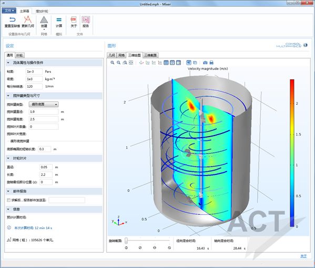The height and width of the screenshot is (268, 315).
Task: Open the blue File menu button
Action: click(x=9, y=11)
